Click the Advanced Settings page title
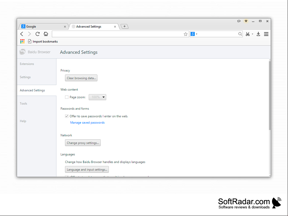 pyautogui.click(x=79, y=52)
